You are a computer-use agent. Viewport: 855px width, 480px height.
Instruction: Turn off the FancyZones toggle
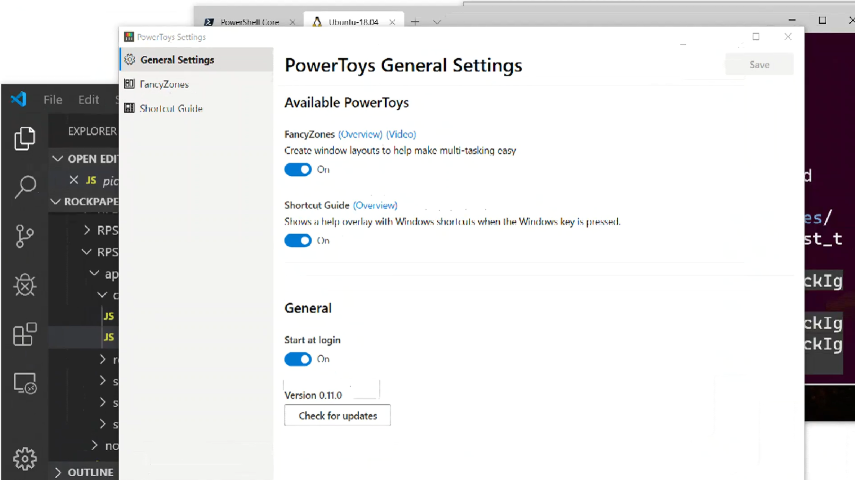click(298, 170)
